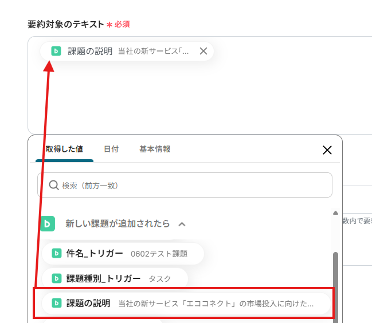Screen dimensions: 372x323
Task: Insert the 件名_トリガー value
Action: (123, 254)
